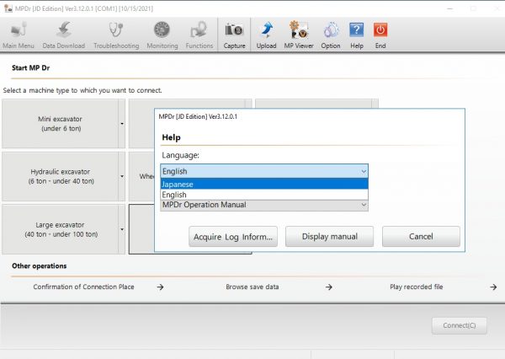Cancel the Help dialog
This screenshot has height=359, width=505.
(421, 237)
